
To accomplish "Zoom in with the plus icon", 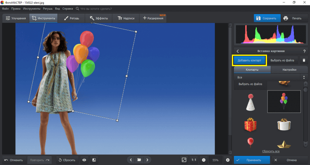I will tap(228, 160).
